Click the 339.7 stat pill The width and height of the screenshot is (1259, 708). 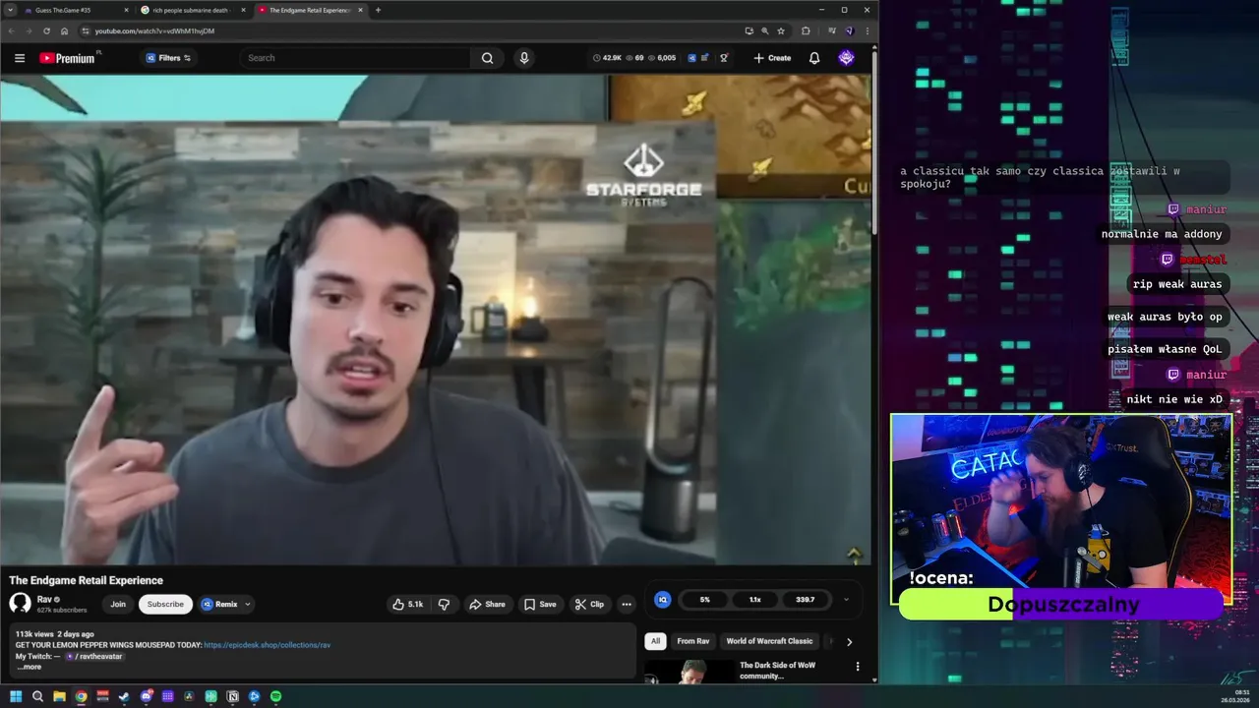tap(805, 599)
